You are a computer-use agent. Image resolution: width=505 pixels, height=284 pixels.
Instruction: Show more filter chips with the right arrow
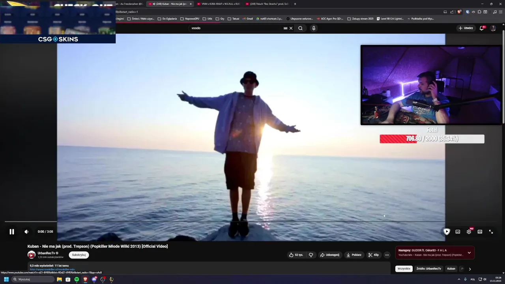pyautogui.click(x=469, y=269)
